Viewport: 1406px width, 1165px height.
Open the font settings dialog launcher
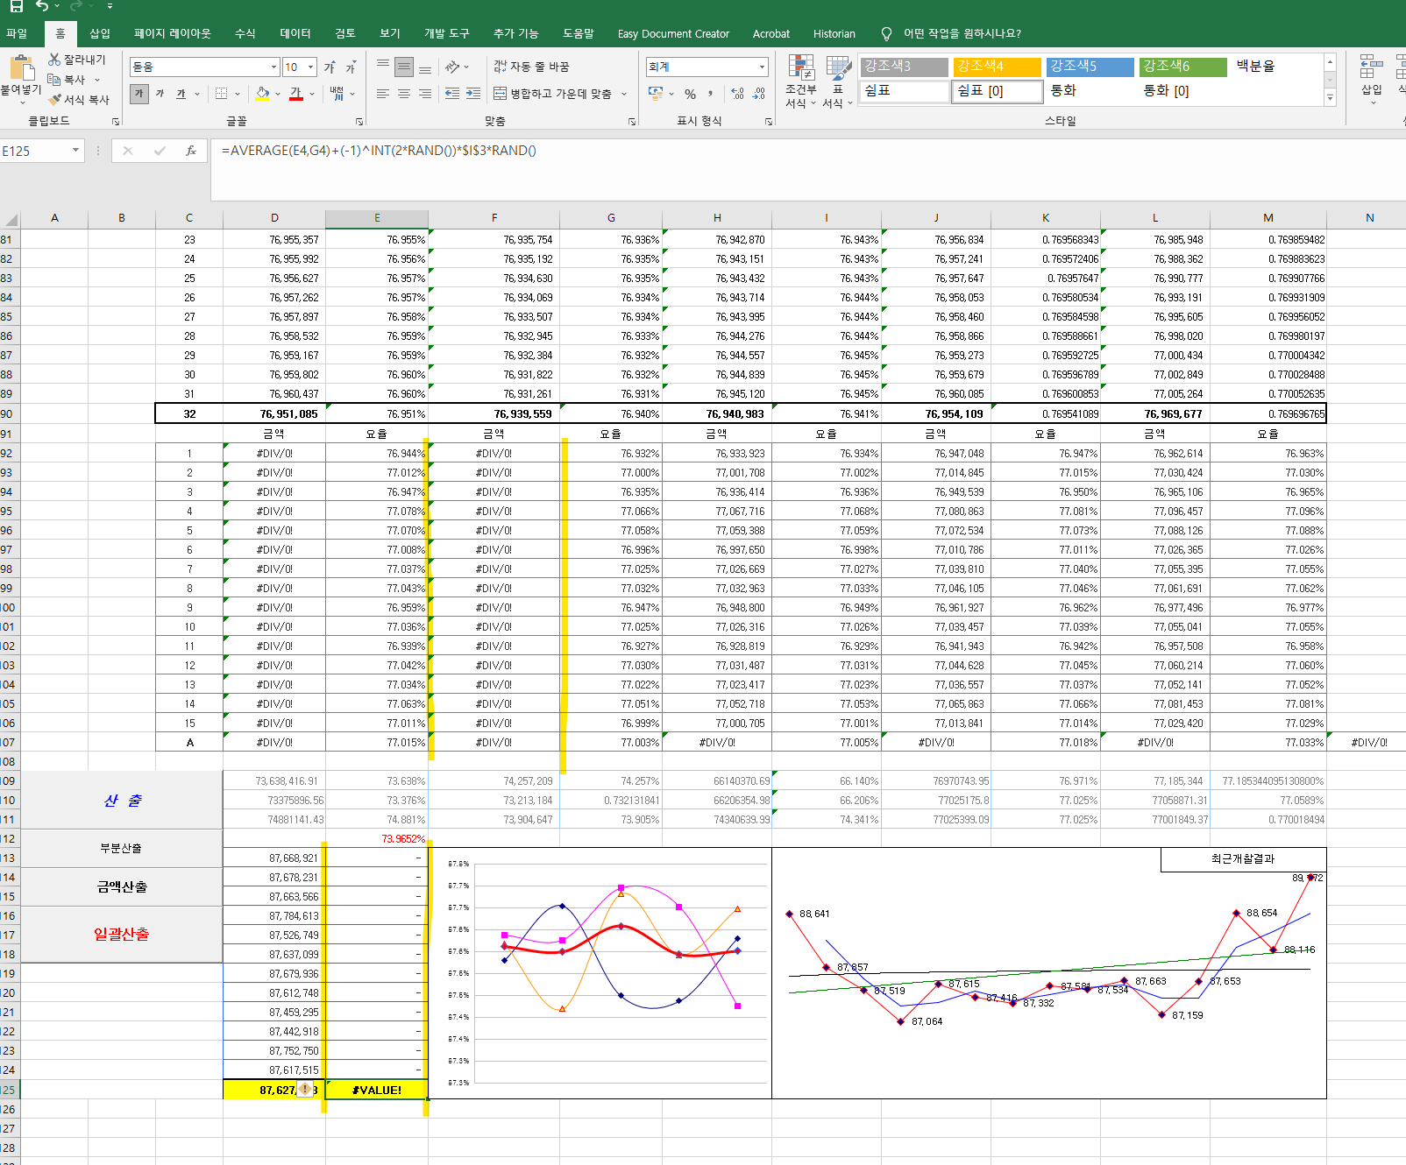[359, 122]
